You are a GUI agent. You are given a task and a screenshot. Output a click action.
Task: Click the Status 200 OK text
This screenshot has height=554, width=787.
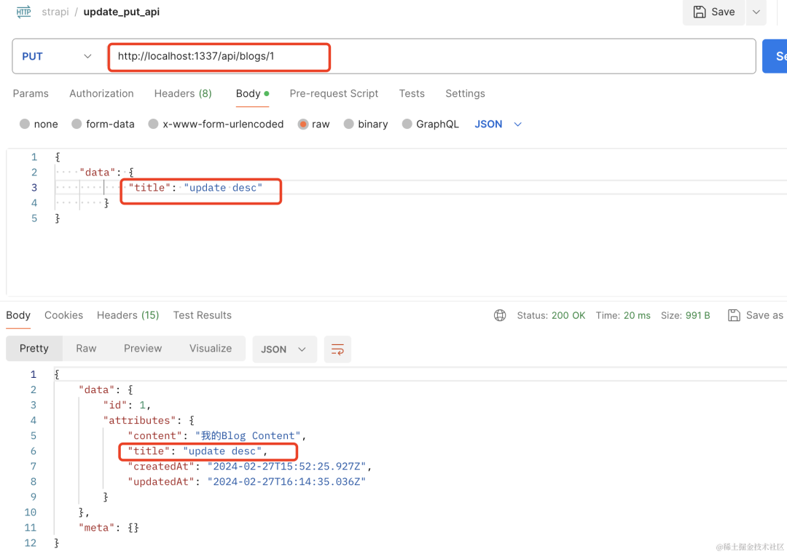click(551, 315)
